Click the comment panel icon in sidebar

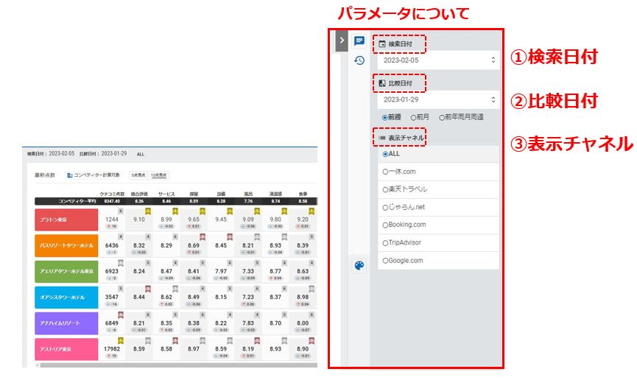[x=359, y=41]
